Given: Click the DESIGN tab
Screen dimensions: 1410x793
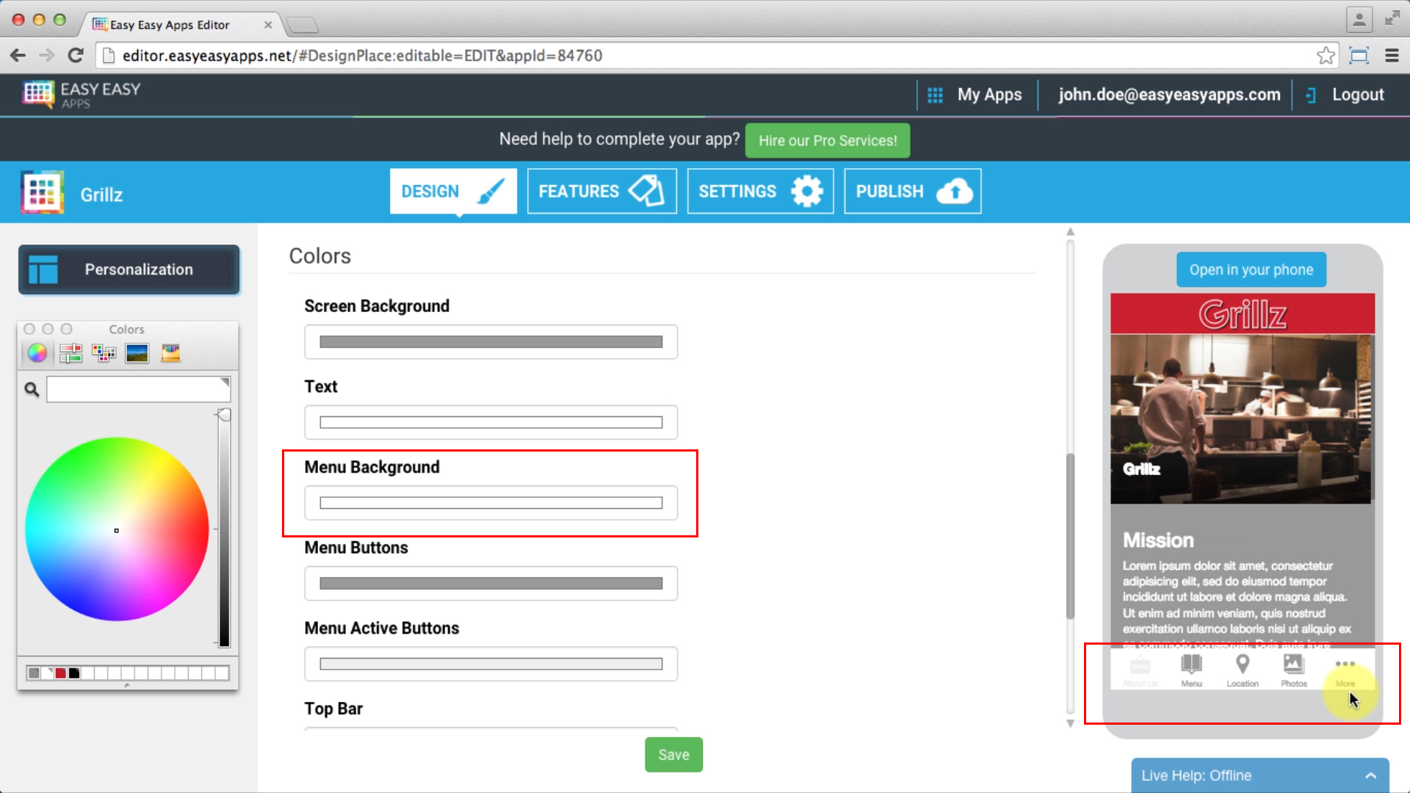Looking at the screenshot, I should point(452,192).
